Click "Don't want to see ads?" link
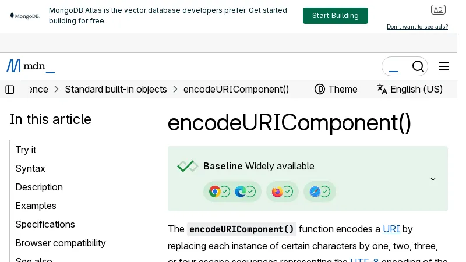466x262 pixels. 417,27
